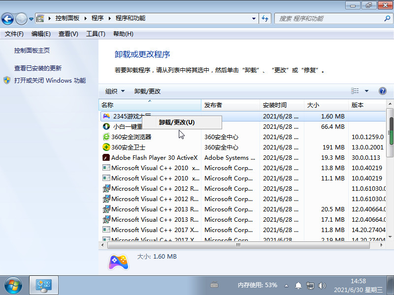This screenshot has width=394, height=295.
Task: Open the 工具(T) menu
Action: 96,34
